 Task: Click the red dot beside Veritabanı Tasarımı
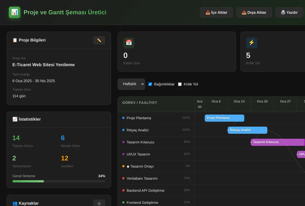point(123,178)
